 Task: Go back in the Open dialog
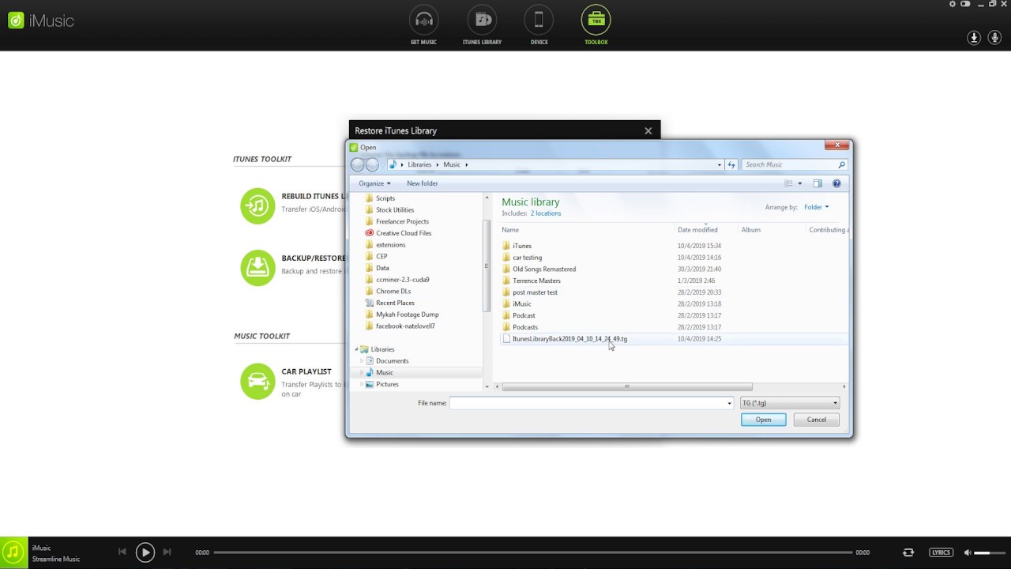click(x=358, y=164)
